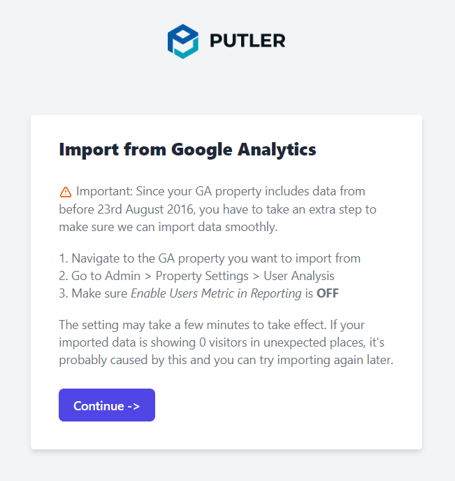This screenshot has height=481, width=455.
Task: Click User Analysis text in step 2
Action: click(299, 276)
